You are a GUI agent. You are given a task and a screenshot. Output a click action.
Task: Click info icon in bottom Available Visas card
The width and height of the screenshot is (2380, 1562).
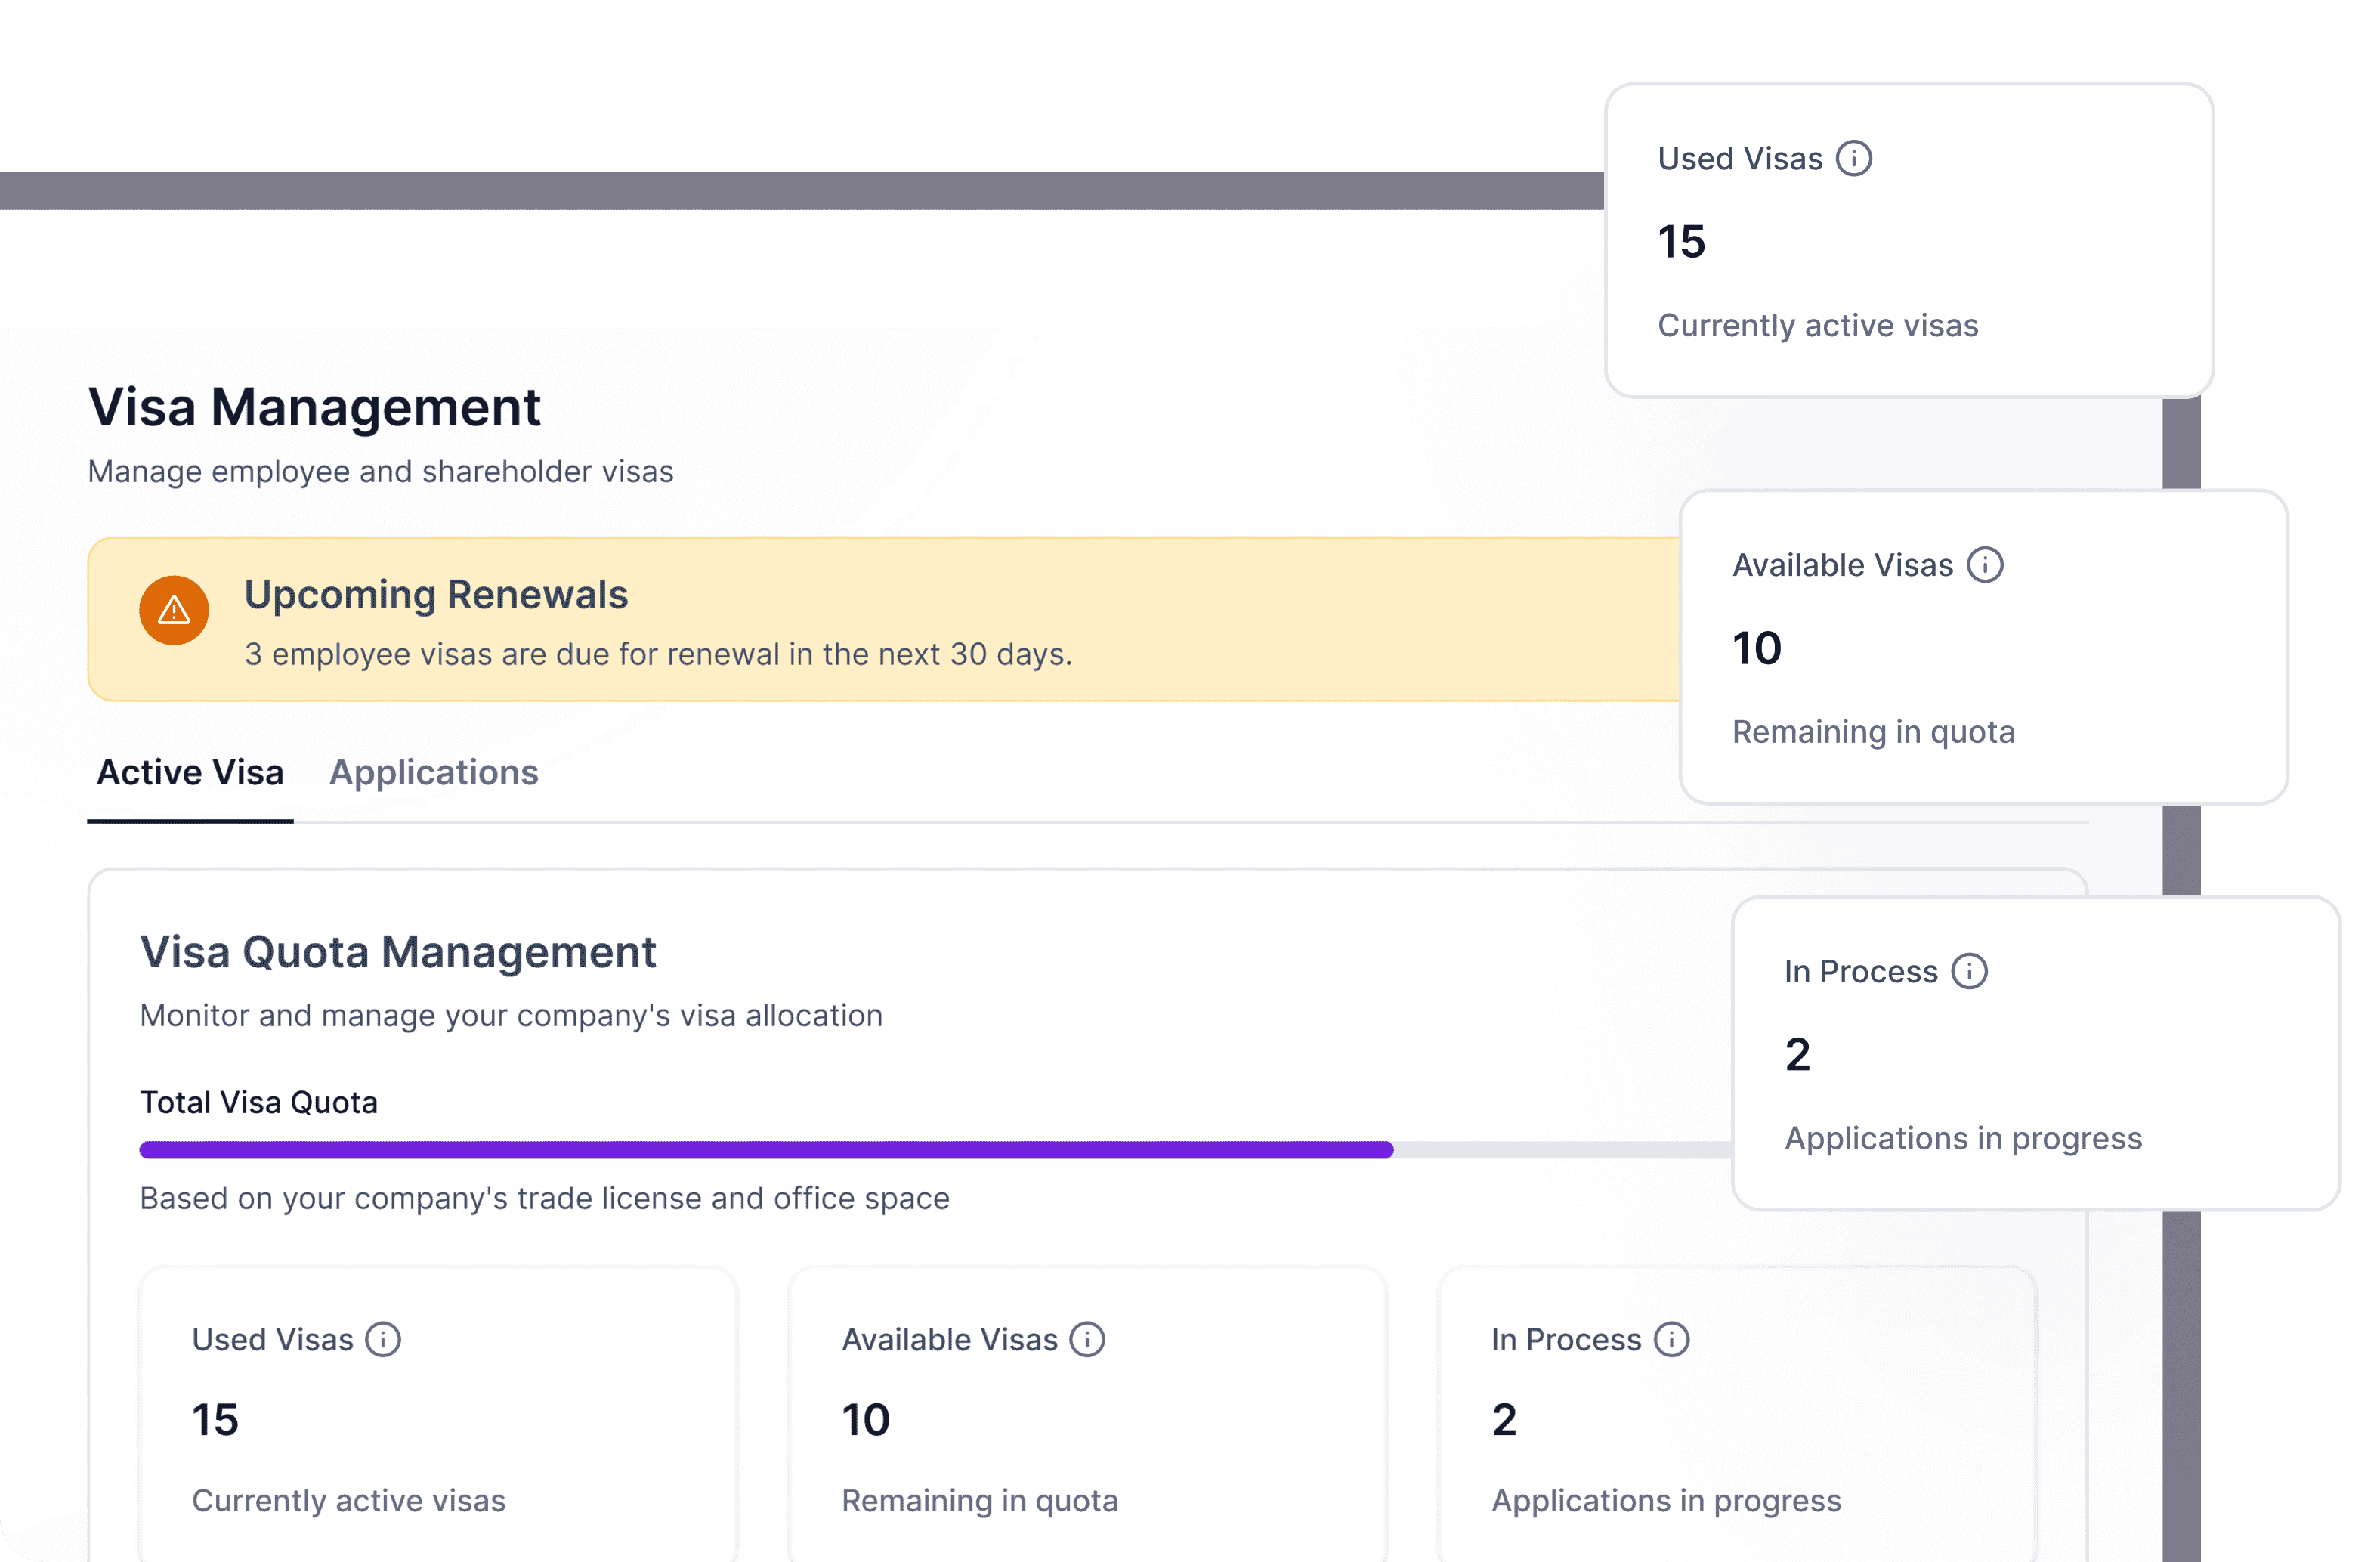[x=1086, y=1339]
